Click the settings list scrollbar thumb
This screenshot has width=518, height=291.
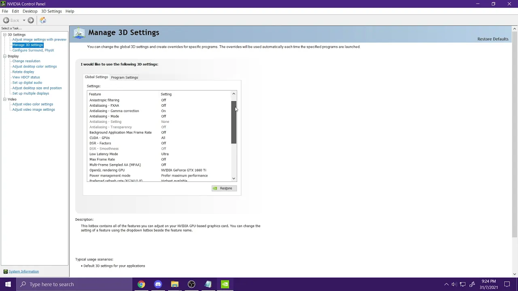click(234, 122)
